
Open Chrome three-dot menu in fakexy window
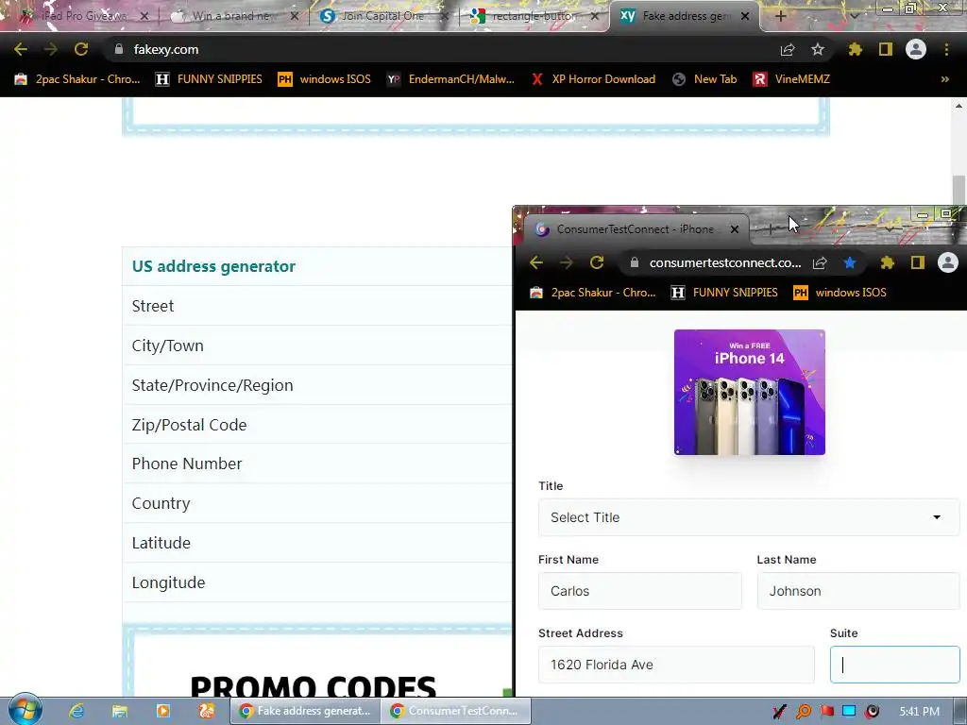[x=946, y=49]
